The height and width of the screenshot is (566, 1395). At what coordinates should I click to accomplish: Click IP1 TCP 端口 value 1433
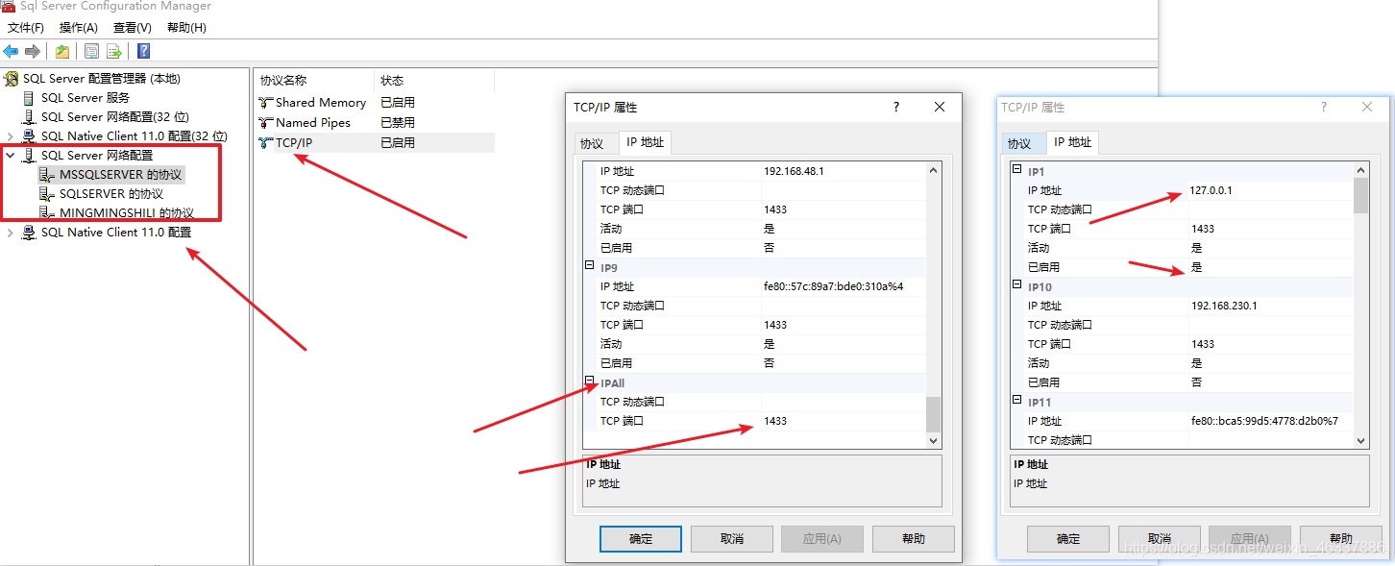pyautogui.click(x=1202, y=229)
